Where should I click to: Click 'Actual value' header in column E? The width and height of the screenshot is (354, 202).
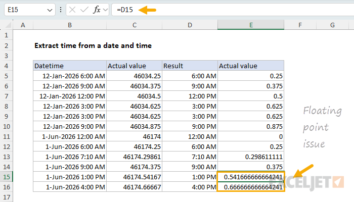tap(251, 66)
